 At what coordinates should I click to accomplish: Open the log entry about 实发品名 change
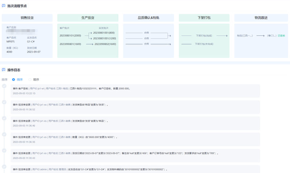click(135, 169)
